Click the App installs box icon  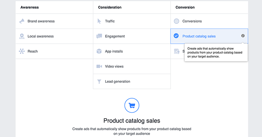pos(99,51)
